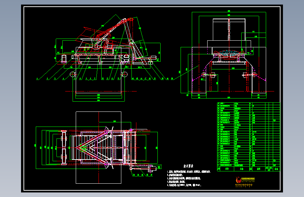Click the 名称 column header in parts list
The image size is (304, 197).
[242, 169]
